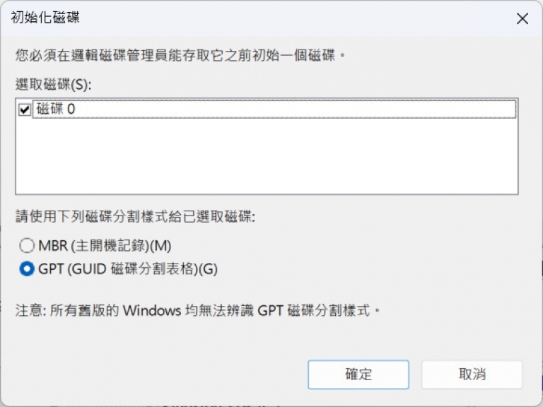
Task: Close the 初始化磁碟 dialog with X
Action: pos(522,18)
